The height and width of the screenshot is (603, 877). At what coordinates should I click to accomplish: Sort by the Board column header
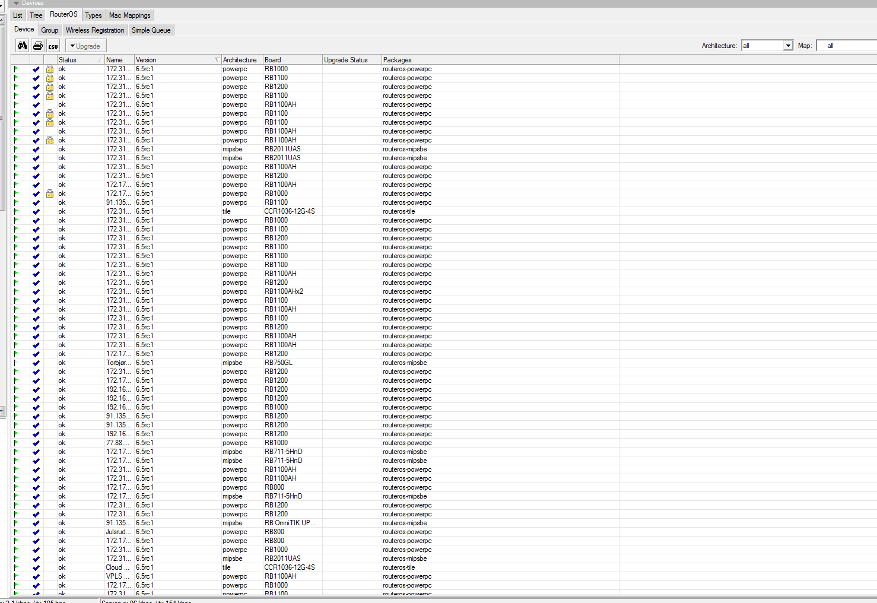coord(293,60)
